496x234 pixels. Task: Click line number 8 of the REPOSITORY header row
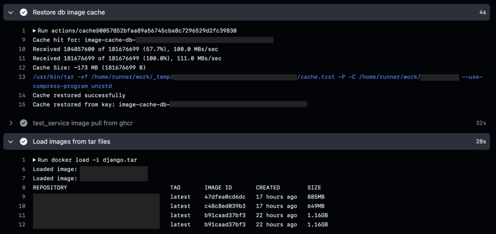23,188
